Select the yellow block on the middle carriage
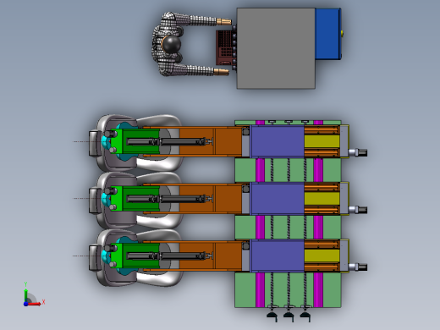440x330 pixels. click(x=322, y=199)
